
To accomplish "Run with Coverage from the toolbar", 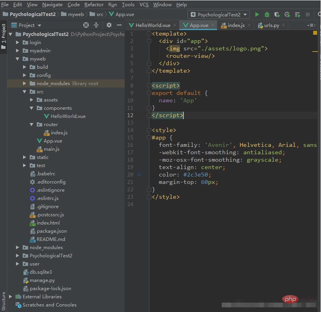I will click(x=277, y=14).
